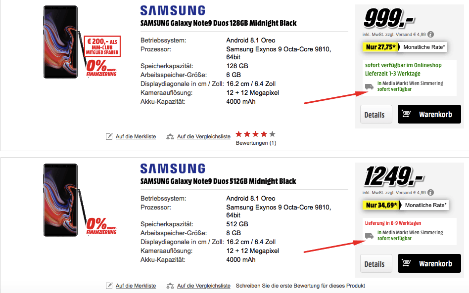The image size is (469, 293).
Task: Click the Merkliste notepad icon for 128GB model
Action: (x=109, y=136)
